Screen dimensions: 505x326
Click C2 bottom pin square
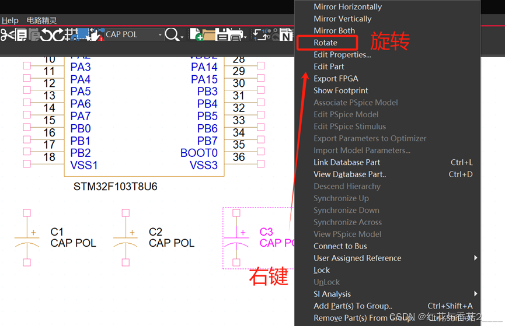pyautogui.click(x=126, y=262)
